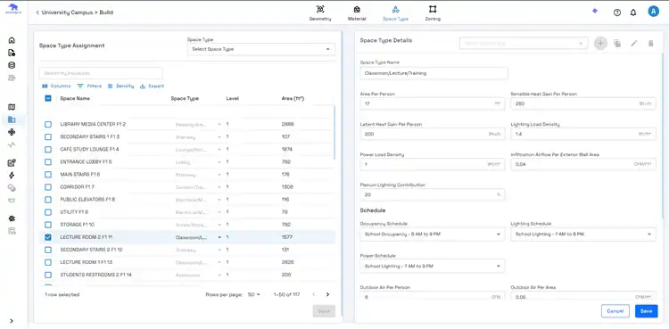Click the Search by keywords field
669x329 pixels.
coord(101,73)
